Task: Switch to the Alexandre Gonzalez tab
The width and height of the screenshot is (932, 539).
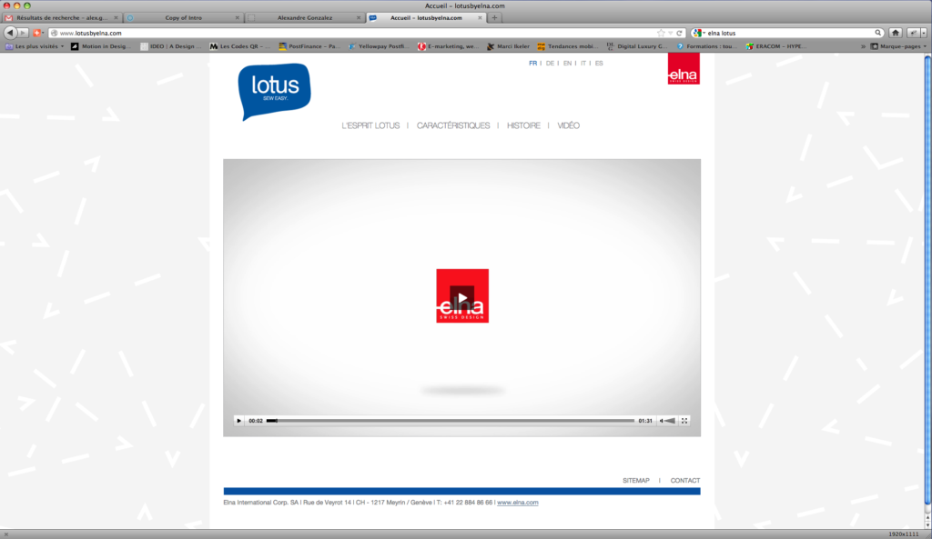Action: (304, 17)
